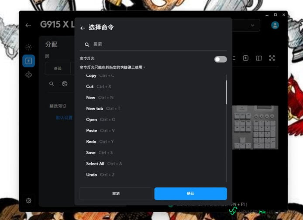Select the 基础 layer tab
The width and height of the screenshot is (303, 220).
[58, 68]
